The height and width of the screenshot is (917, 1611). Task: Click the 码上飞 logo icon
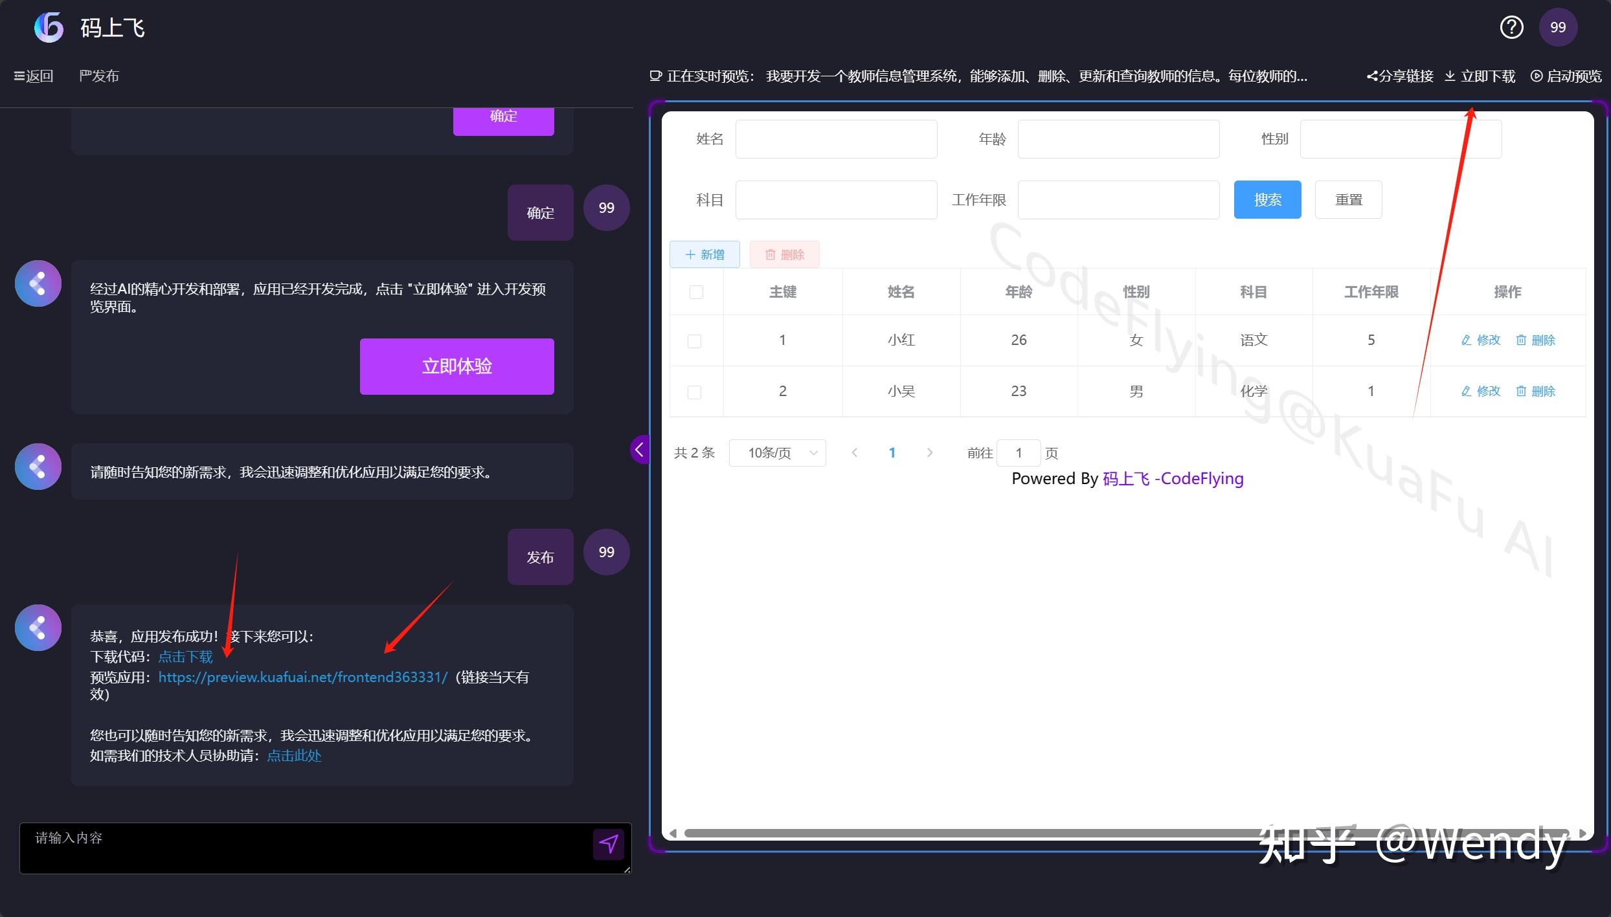coord(49,27)
